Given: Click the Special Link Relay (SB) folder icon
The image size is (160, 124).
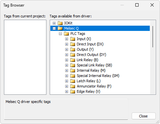Looking at the screenshot, I should click(72, 65).
